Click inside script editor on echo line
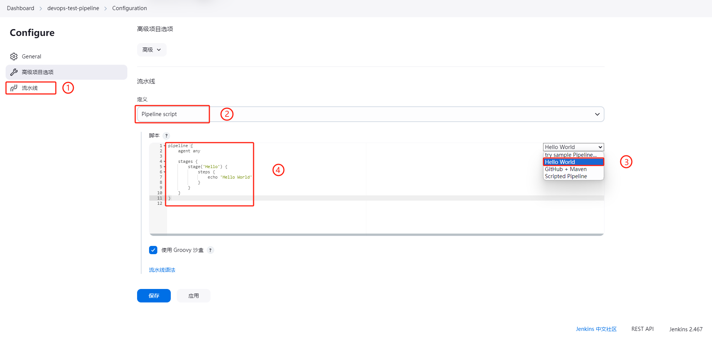Screen dimensions: 712x341 click(x=230, y=177)
